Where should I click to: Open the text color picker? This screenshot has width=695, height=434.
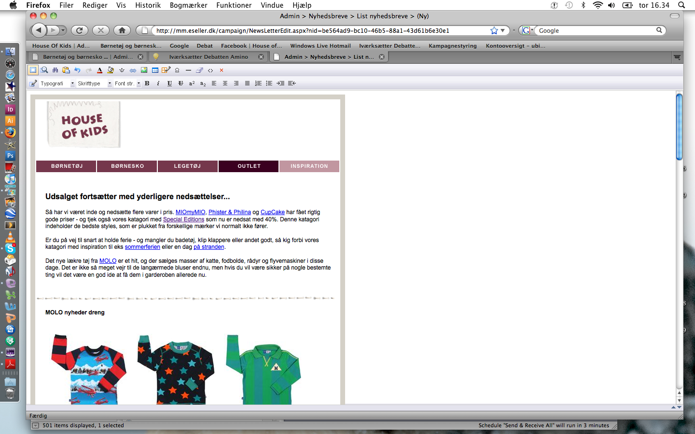(99, 70)
